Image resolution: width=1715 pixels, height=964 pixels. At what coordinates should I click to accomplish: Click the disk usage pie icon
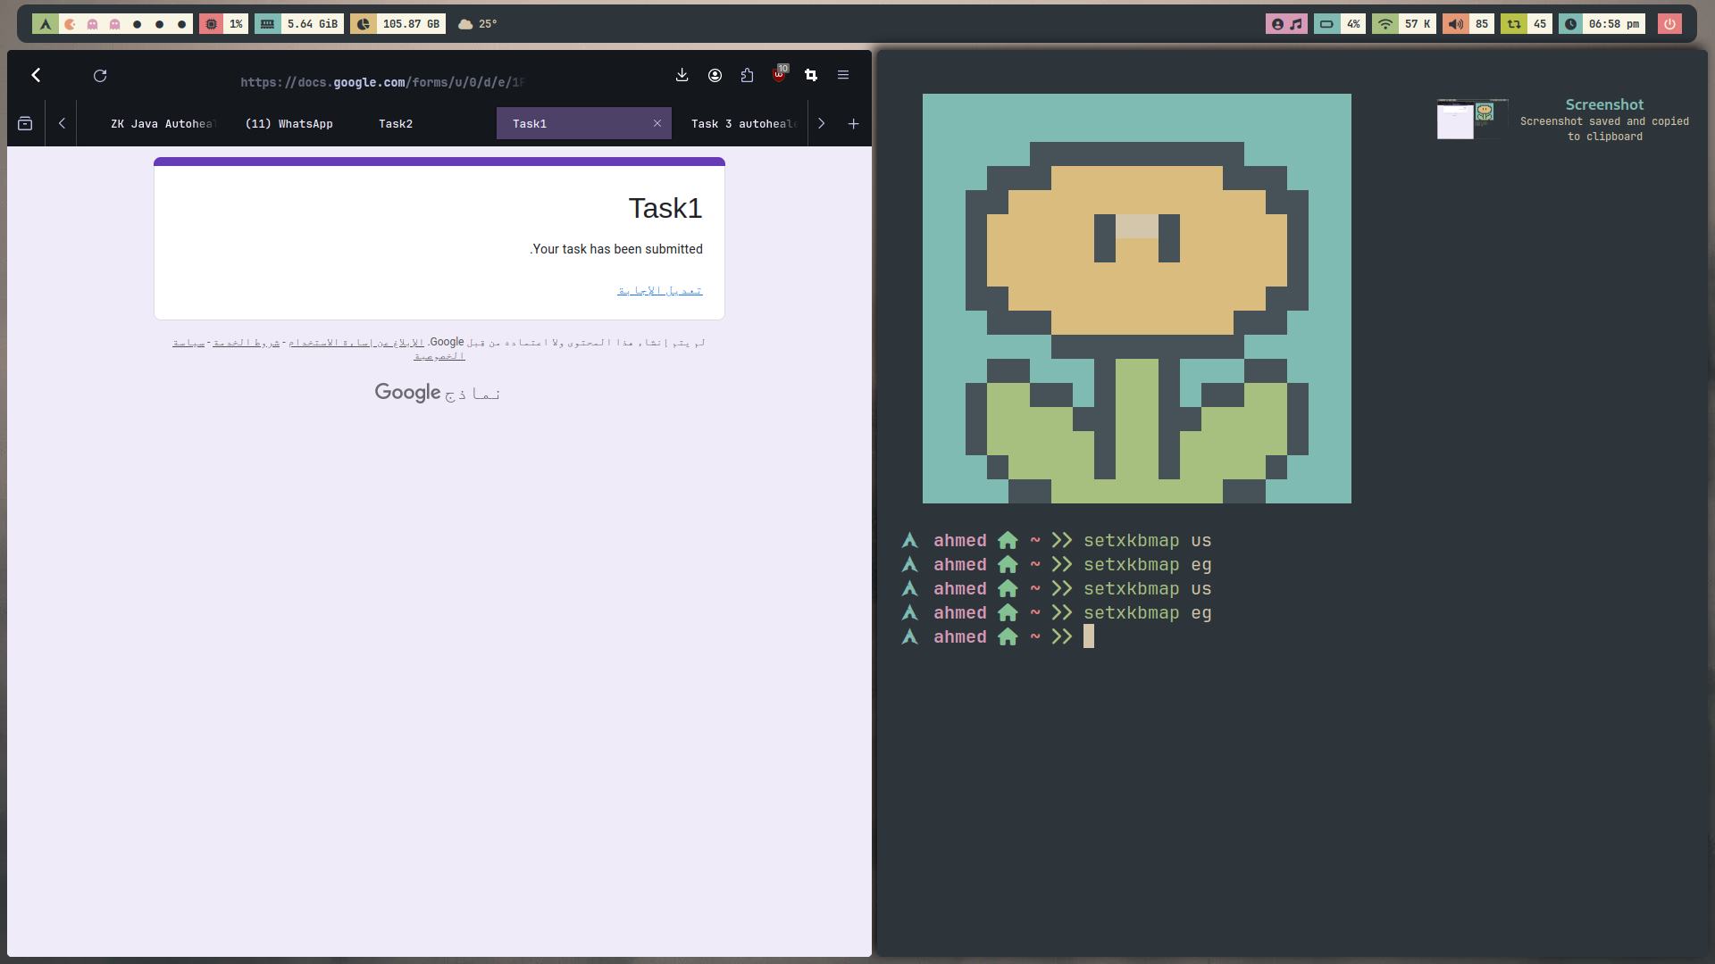tap(364, 24)
